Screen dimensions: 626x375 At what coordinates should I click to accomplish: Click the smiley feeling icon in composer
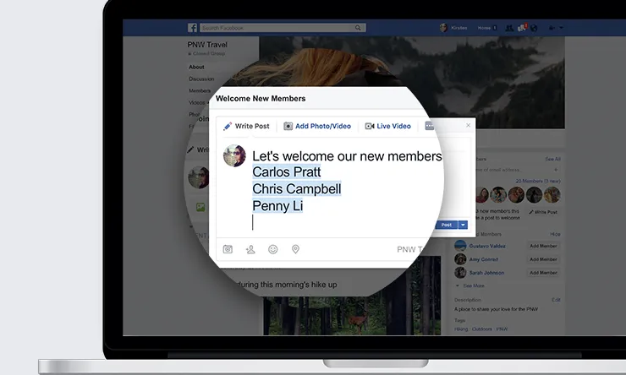pyautogui.click(x=272, y=249)
